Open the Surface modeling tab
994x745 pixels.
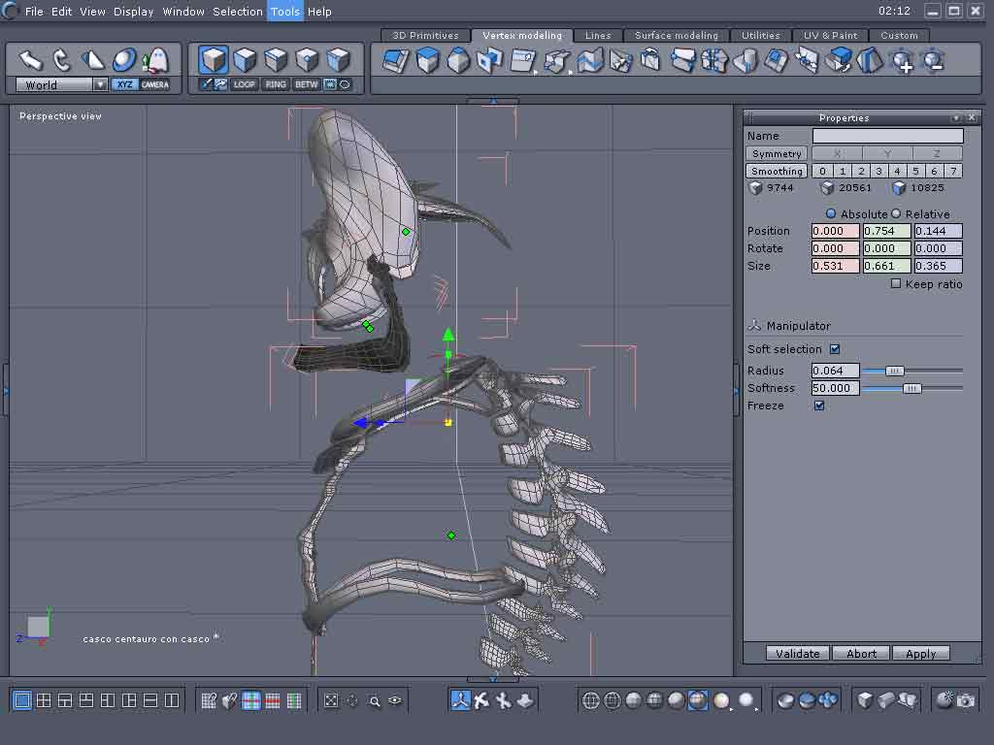tap(676, 36)
